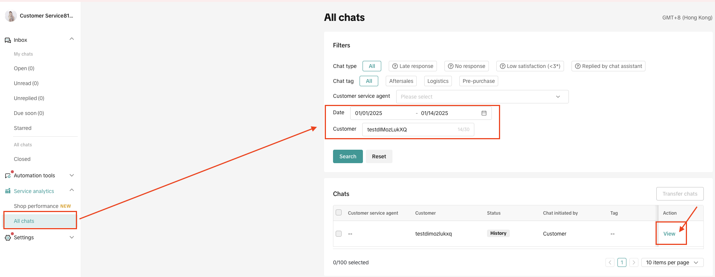The height and width of the screenshot is (277, 715).
Task: Go to the next page arrow
Action: (x=634, y=262)
